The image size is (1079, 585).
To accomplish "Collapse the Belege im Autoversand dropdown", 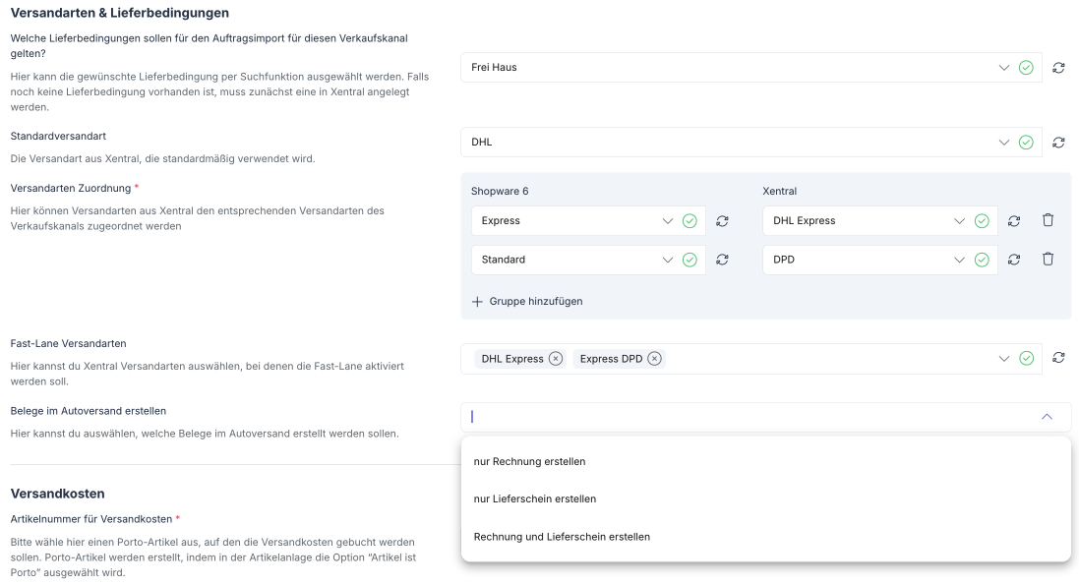I will (1047, 417).
